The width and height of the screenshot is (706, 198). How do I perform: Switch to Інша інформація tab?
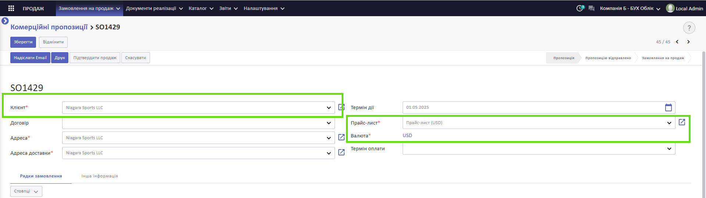100,176
